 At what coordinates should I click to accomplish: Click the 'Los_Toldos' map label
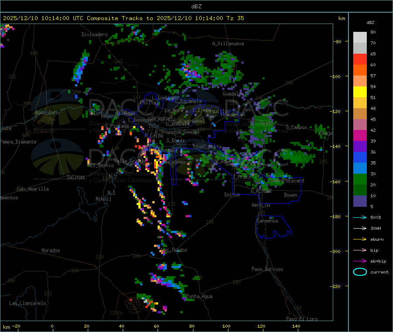(174, 250)
